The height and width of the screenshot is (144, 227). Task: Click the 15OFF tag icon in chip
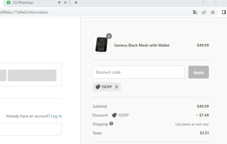[98, 87]
